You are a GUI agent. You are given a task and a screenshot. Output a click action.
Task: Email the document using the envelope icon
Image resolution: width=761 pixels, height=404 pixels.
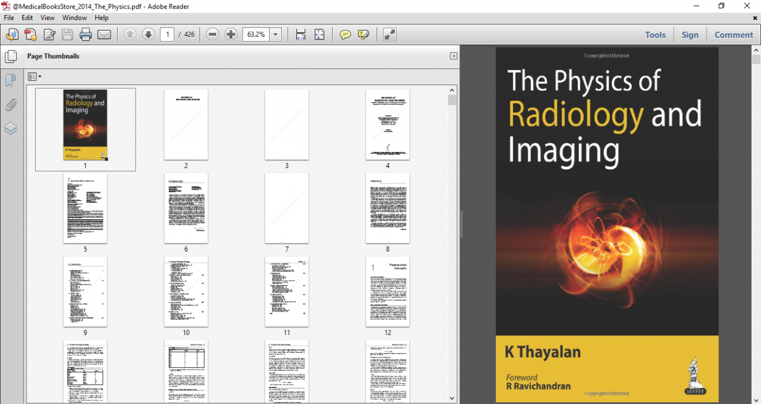click(x=104, y=35)
